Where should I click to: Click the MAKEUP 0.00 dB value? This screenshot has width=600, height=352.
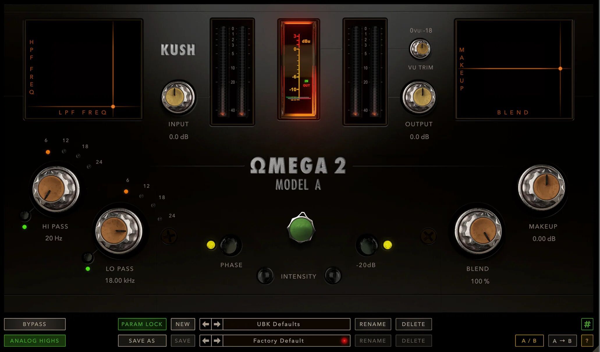544,239
